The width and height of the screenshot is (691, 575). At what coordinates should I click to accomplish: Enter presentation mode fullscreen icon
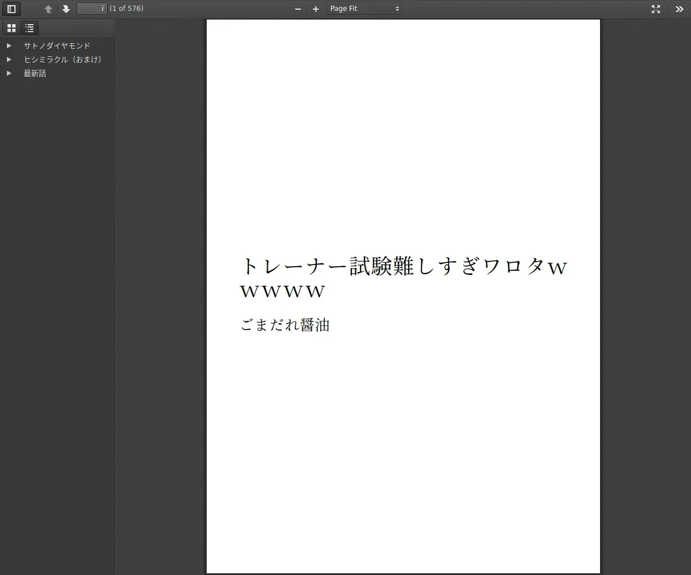656,9
